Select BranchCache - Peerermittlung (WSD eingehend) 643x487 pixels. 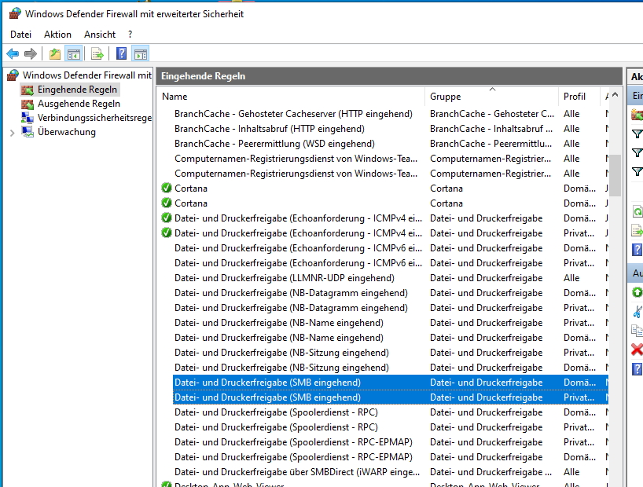(274, 144)
